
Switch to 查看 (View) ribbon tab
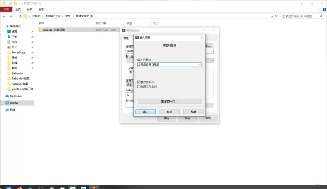click(x=41, y=9)
